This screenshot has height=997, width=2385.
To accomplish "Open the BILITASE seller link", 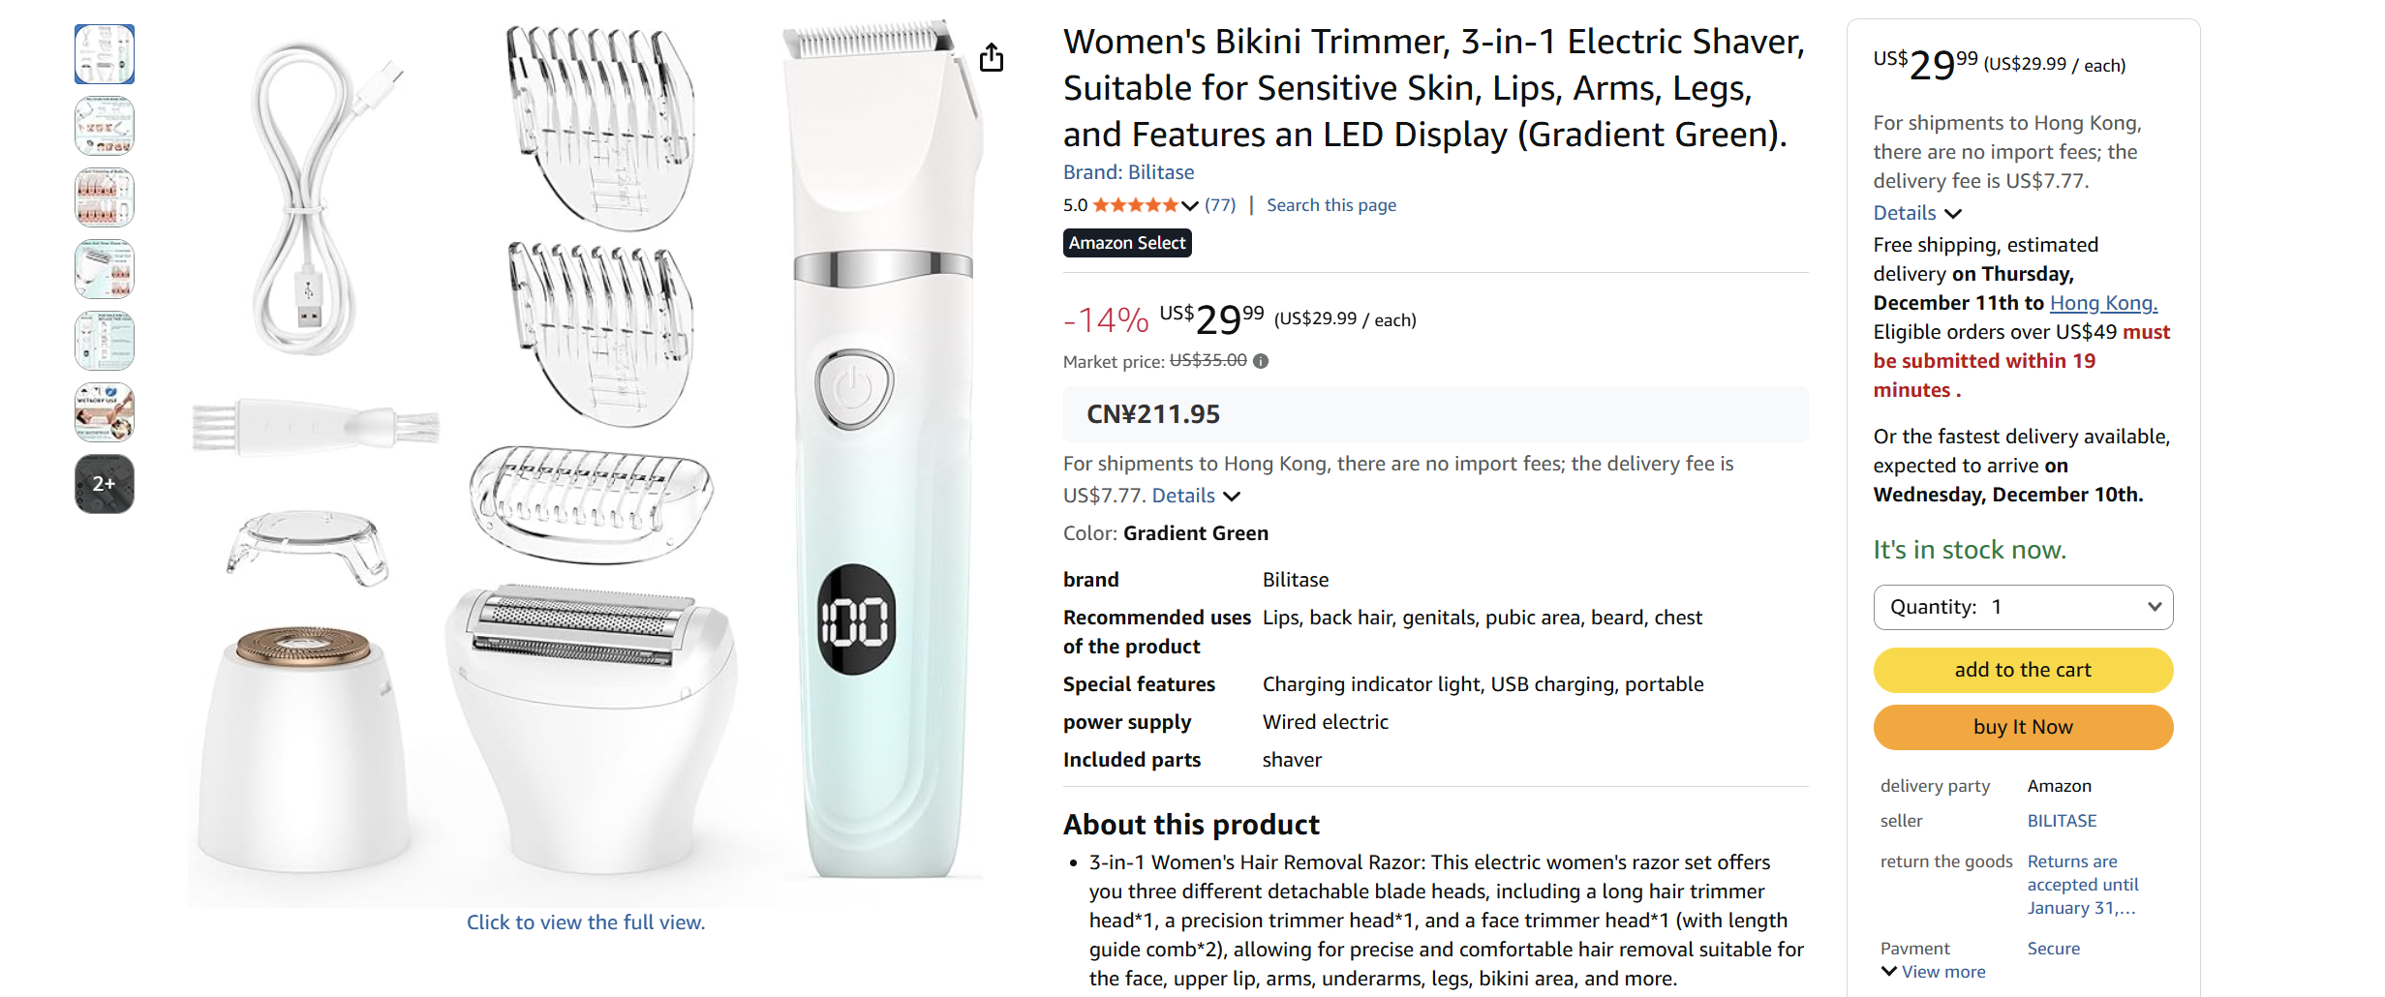I will click(x=2061, y=820).
